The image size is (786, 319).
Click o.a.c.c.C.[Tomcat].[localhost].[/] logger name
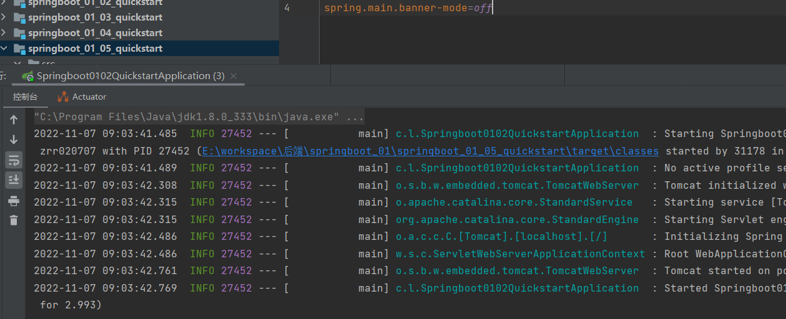[x=501, y=237]
